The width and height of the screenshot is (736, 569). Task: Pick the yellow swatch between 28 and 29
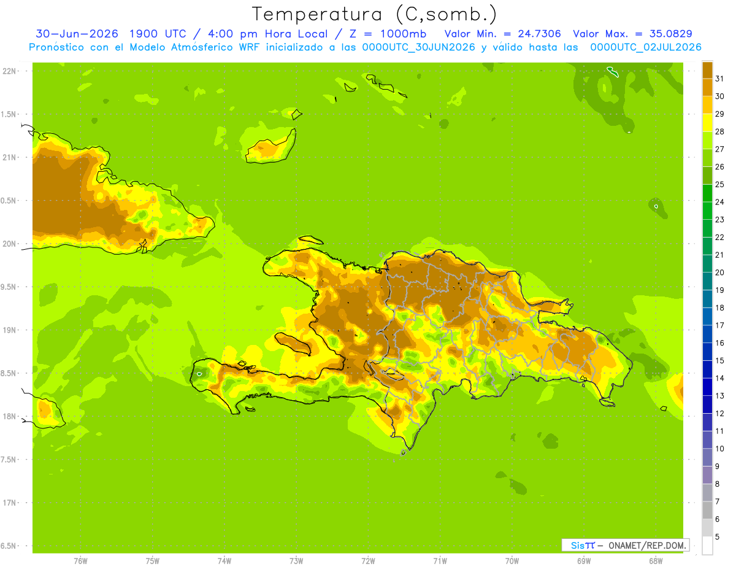click(x=707, y=123)
